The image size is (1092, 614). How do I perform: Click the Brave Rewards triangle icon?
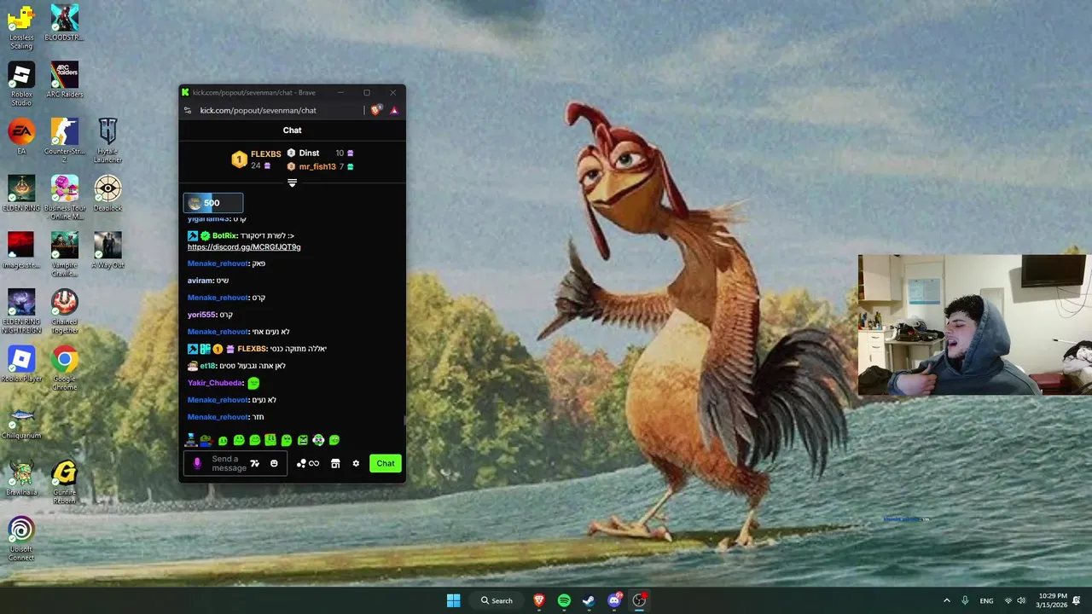click(x=394, y=110)
